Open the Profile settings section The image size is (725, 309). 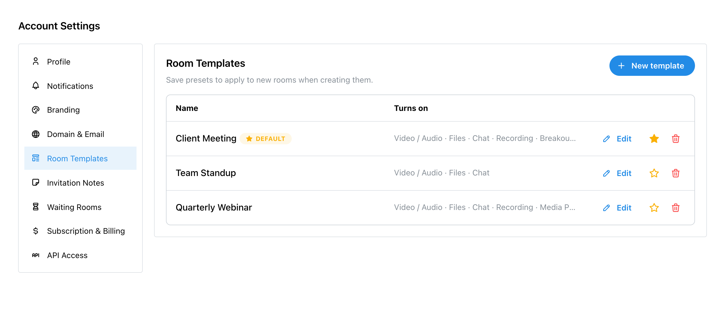(80, 62)
